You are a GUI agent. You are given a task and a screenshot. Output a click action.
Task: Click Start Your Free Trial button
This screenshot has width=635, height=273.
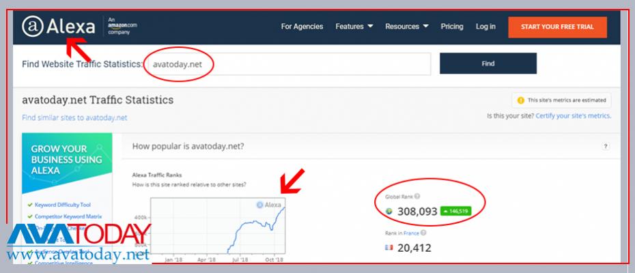point(558,27)
